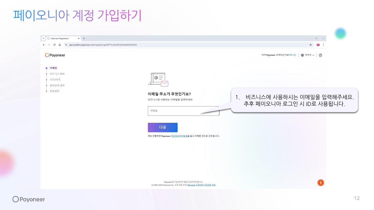Screen dimensions: 374x210
Task: Select the 휴대전화 번호 step
Action: [57, 85]
